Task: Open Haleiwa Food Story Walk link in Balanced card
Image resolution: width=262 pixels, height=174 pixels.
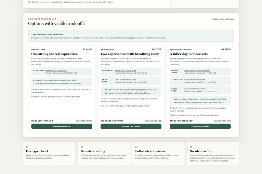Action: pos(125,70)
